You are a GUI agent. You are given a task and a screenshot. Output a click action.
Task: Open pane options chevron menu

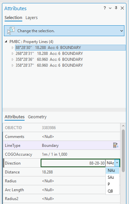point(110,8)
